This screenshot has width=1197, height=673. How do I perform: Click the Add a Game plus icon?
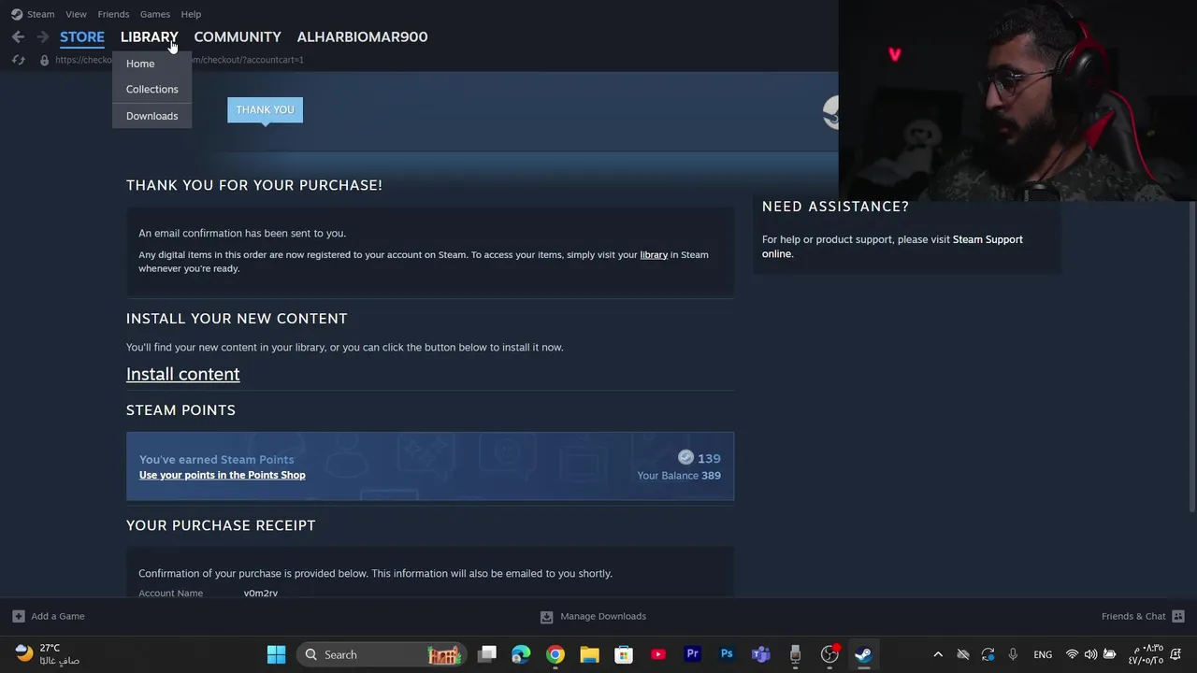[x=18, y=616]
